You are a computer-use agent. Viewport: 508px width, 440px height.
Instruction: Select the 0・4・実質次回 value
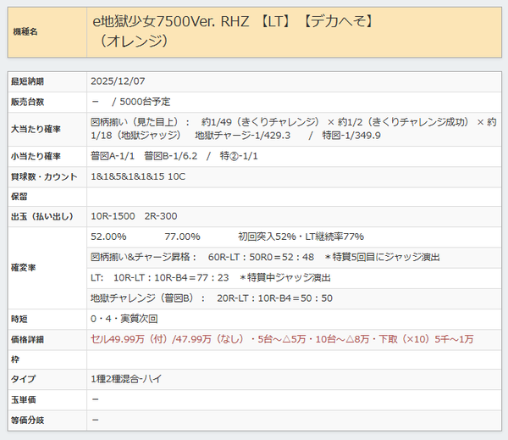coord(124,319)
